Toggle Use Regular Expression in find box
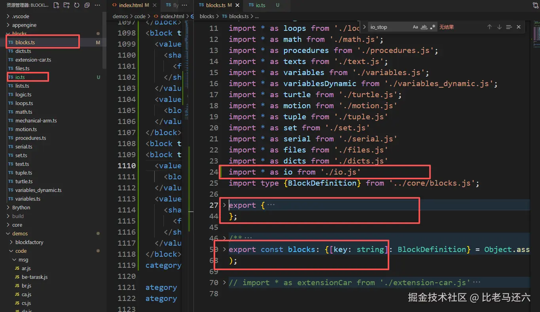Viewport: 540px width, 312px height. pyautogui.click(x=432, y=27)
